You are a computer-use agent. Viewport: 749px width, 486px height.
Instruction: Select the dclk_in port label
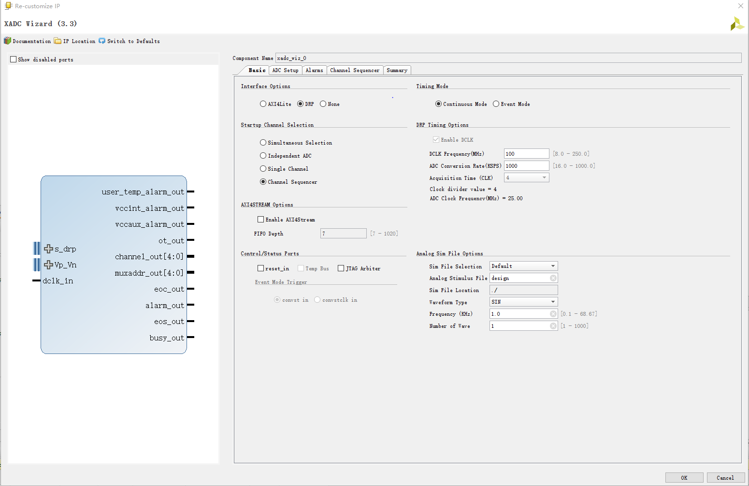pos(58,281)
